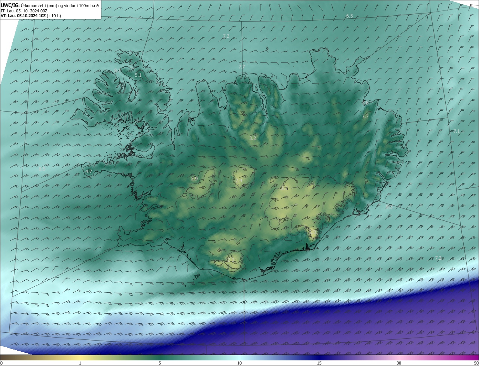Click the 7.2 value north of Iceland
Screen dimensions: 479x366
(x=226, y=36)
